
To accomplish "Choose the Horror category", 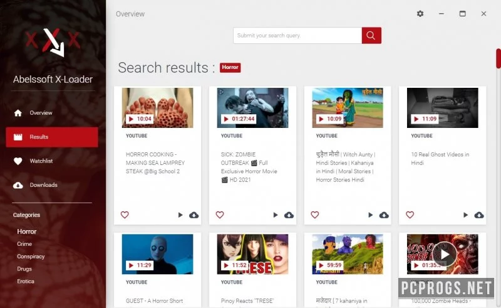I will click(x=27, y=231).
